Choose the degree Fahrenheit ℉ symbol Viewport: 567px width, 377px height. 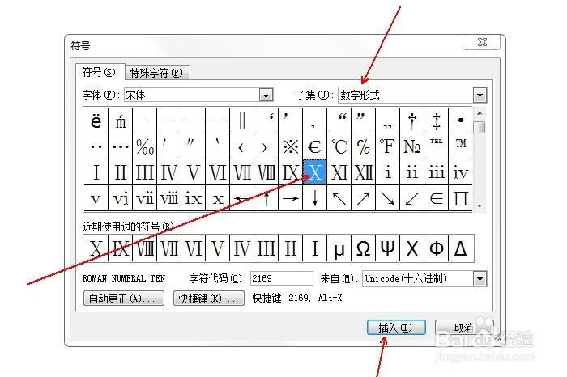(388, 146)
